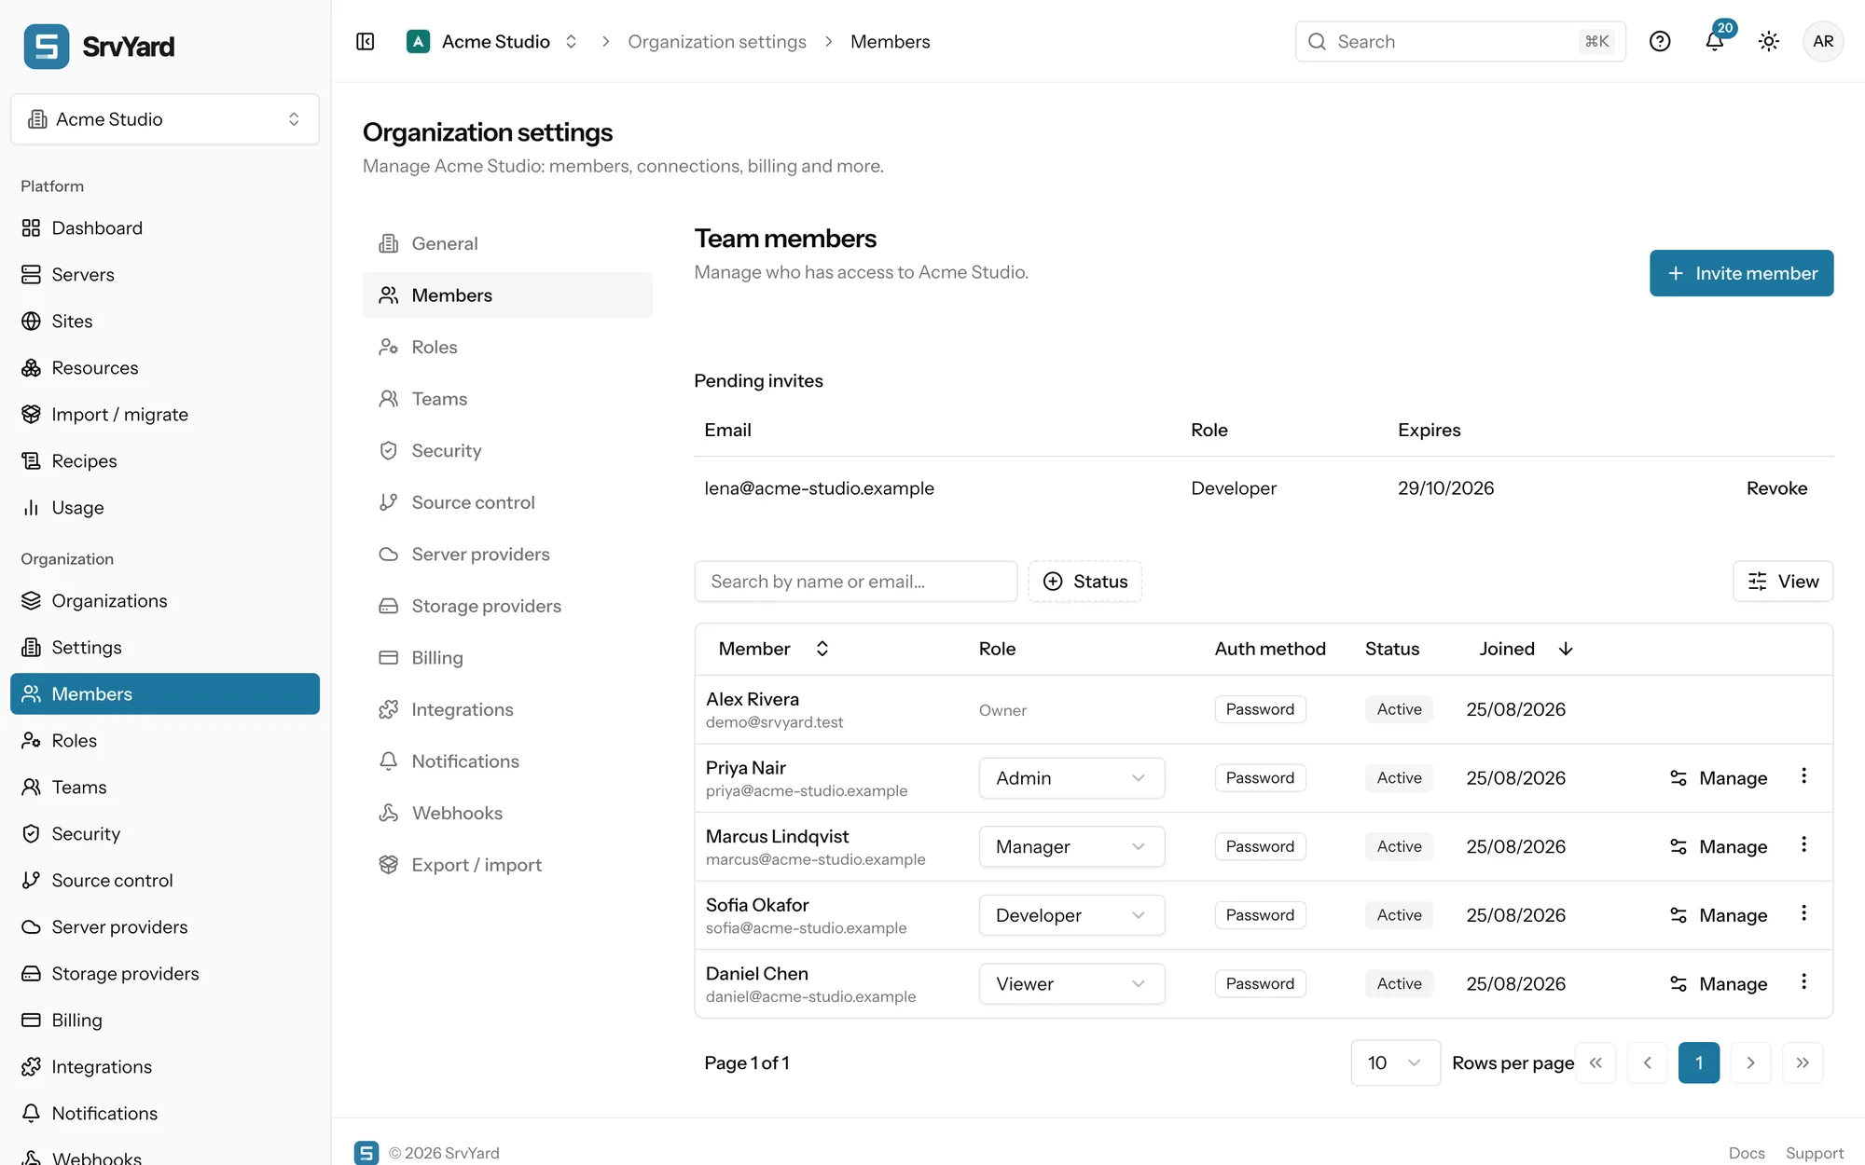Open Marcus Lindqvist's Manager role dropdown
Image resolution: width=1865 pixels, height=1165 pixels.
click(1071, 847)
